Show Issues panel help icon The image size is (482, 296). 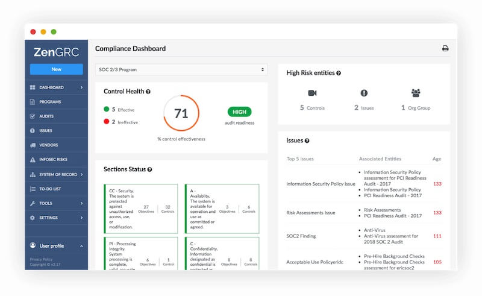307,140
